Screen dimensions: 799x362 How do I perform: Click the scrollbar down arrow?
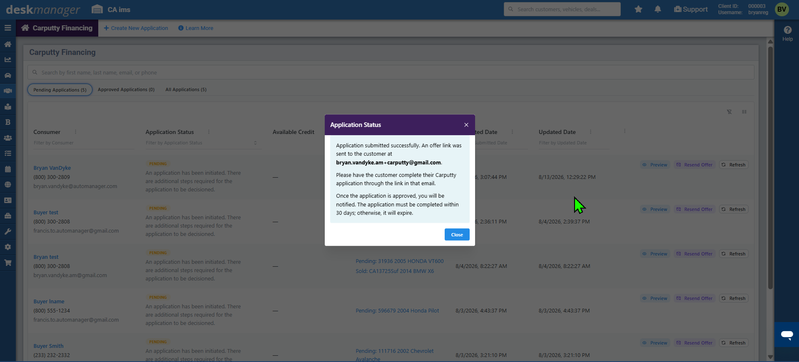tap(770, 357)
